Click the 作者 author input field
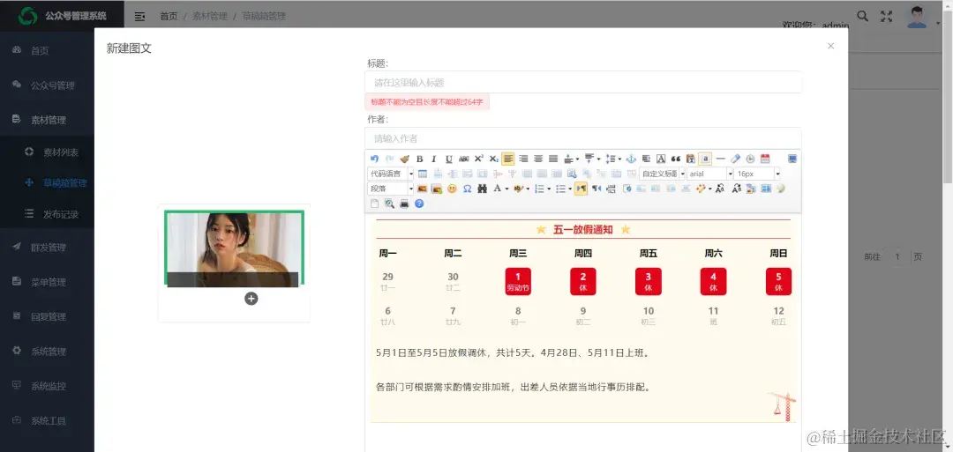 coord(583,138)
